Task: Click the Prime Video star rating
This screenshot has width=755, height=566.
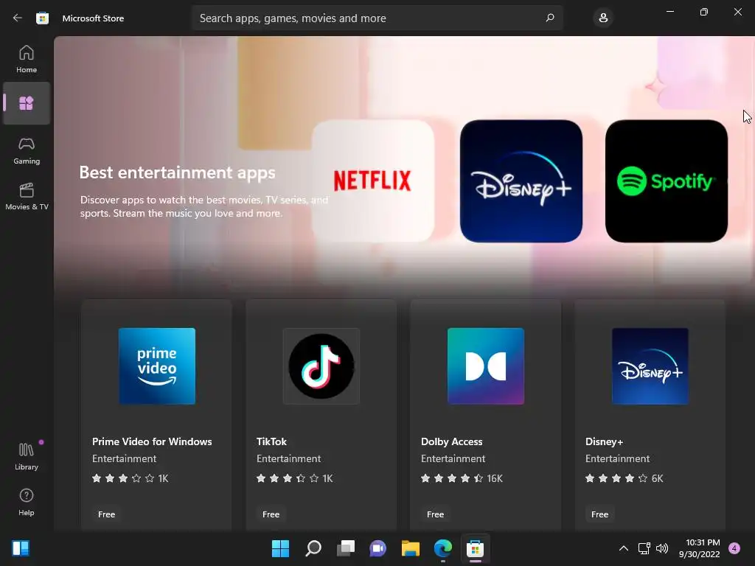Action: [x=130, y=478]
